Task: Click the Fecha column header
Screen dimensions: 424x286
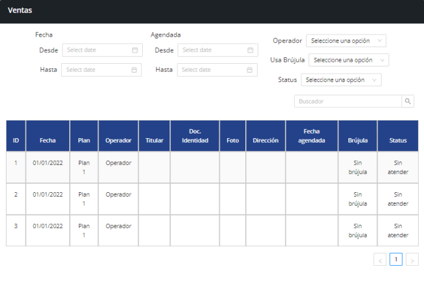Action: click(x=48, y=140)
